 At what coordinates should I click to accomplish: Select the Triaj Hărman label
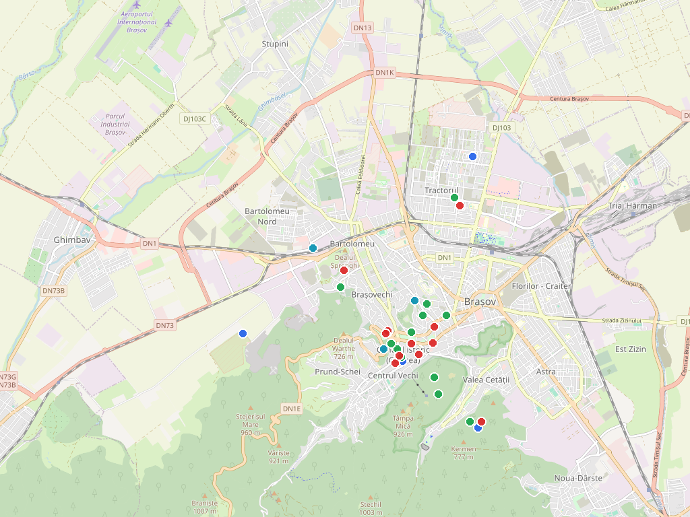[x=632, y=205]
